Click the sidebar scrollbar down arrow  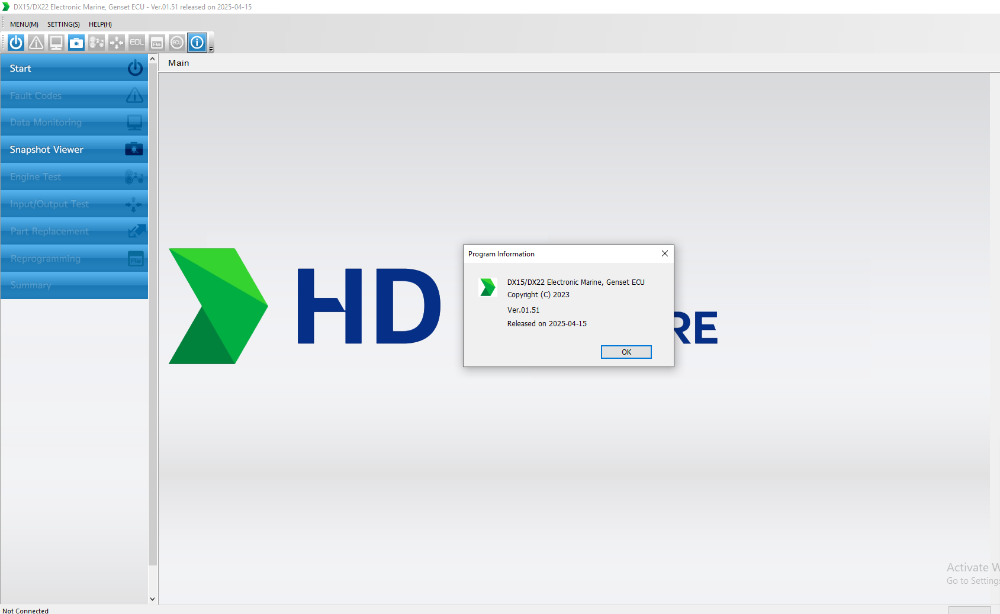(x=153, y=599)
